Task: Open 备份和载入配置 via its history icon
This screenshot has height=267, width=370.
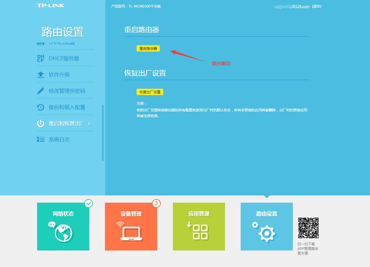Action: (x=41, y=107)
